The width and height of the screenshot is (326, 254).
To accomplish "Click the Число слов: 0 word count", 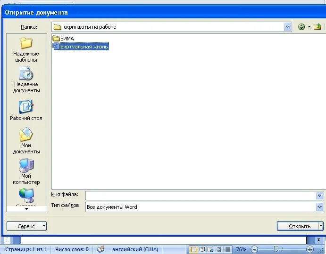I will pyautogui.click(x=72, y=249).
